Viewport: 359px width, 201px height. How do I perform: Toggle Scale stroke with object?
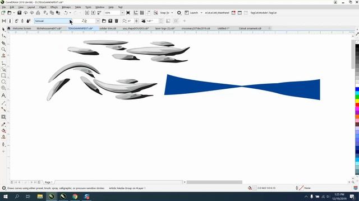[x=168, y=21]
